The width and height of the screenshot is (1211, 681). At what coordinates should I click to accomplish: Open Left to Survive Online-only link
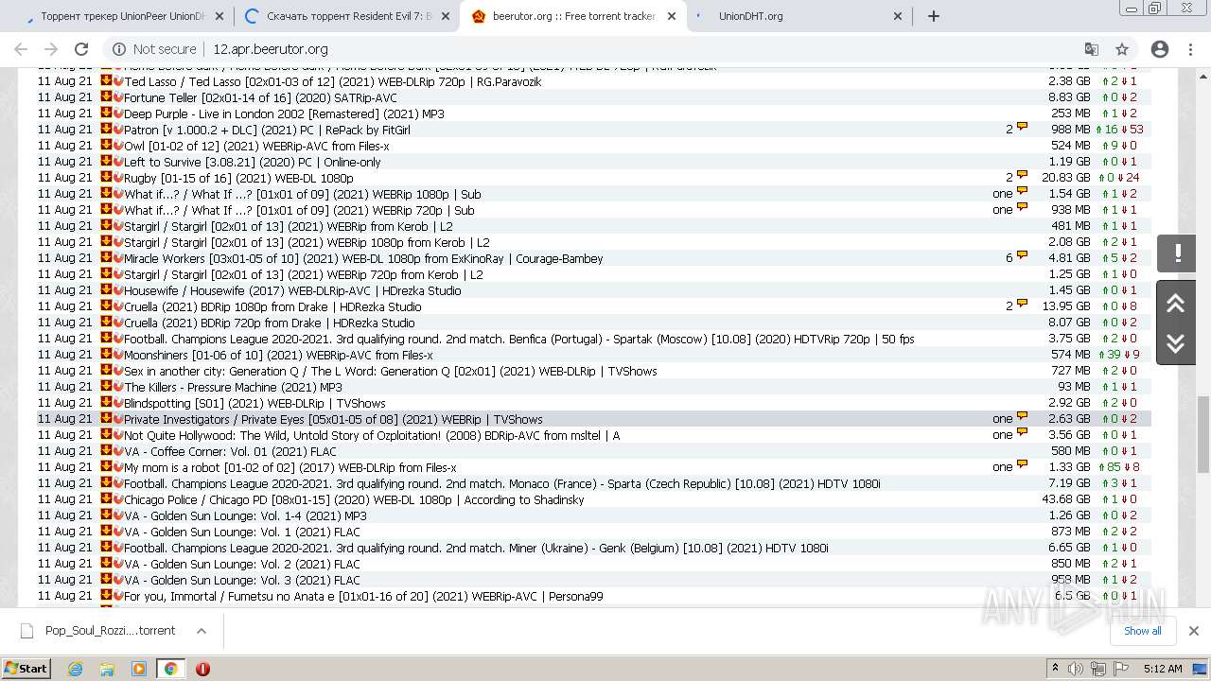253,163
